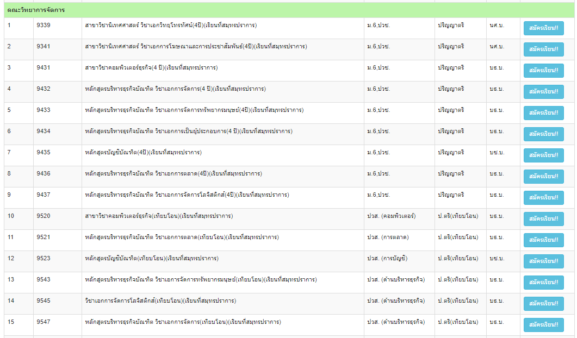Click สมัครเรียน button in row 9523
The image size is (577, 338).
pyautogui.click(x=543, y=261)
